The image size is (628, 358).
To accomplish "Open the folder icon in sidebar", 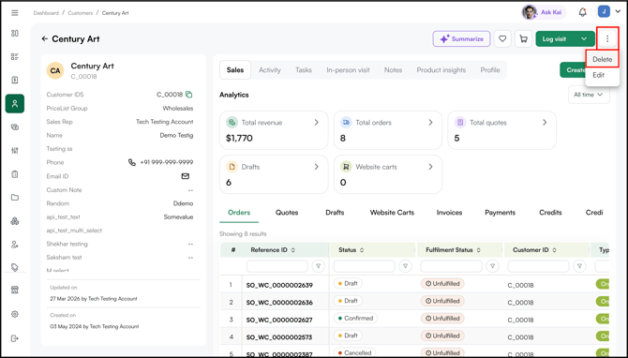I will (x=15, y=198).
